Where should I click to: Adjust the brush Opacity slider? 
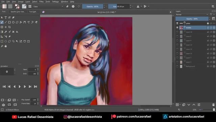tap(92, 6)
